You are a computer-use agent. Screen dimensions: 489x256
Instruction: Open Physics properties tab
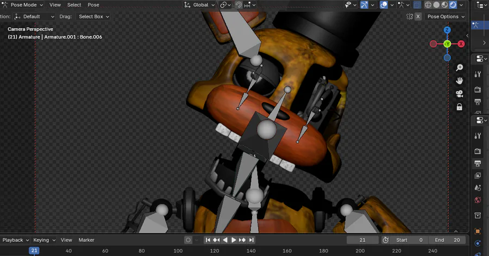[x=478, y=243]
